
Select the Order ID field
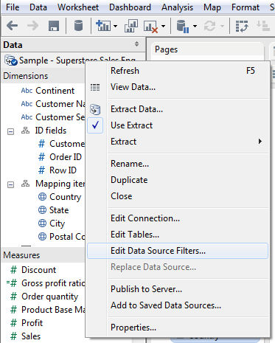(x=66, y=157)
